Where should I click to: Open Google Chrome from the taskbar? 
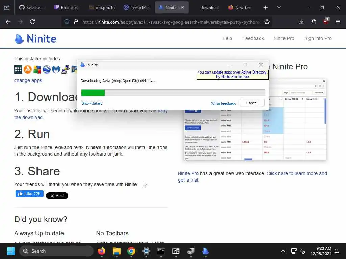131,251
